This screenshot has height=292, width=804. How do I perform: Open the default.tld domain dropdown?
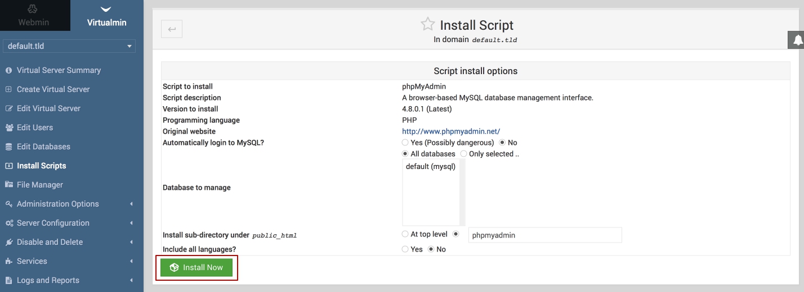click(x=69, y=46)
